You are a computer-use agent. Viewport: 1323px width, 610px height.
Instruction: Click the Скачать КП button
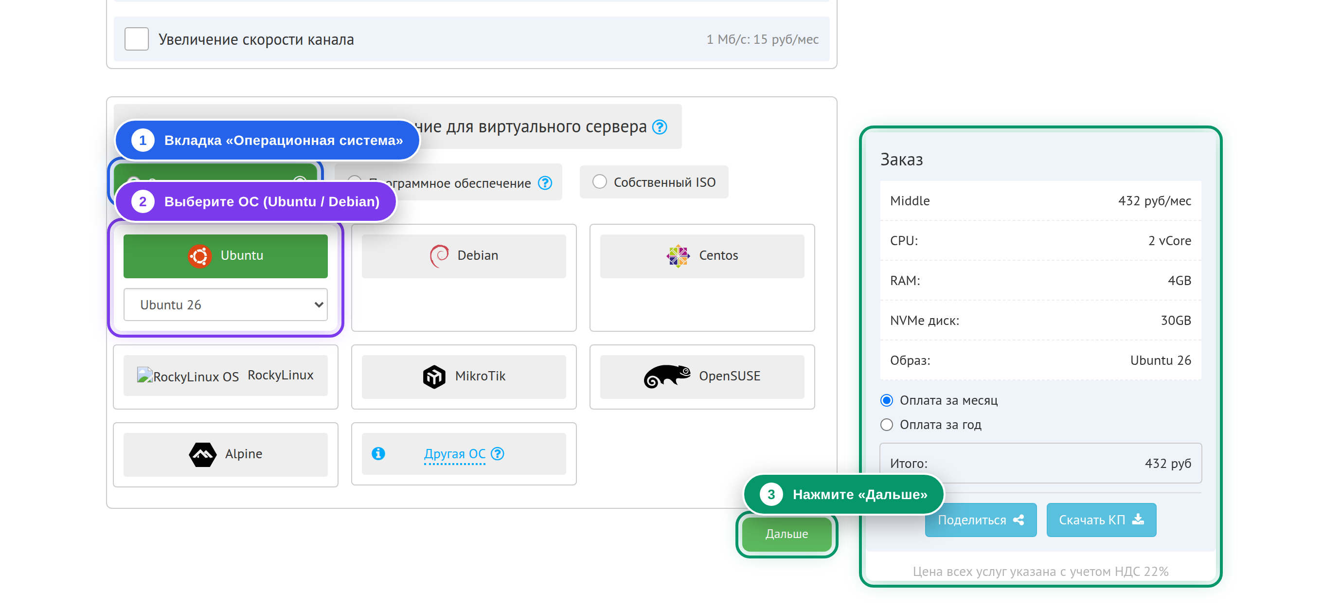[x=1102, y=520]
